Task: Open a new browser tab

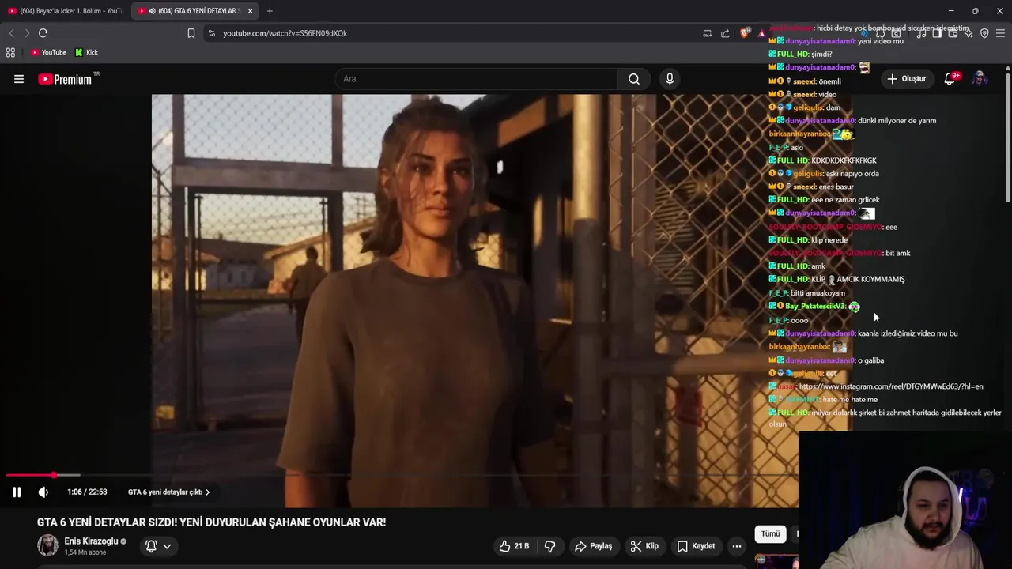Action: tap(270, 11)
